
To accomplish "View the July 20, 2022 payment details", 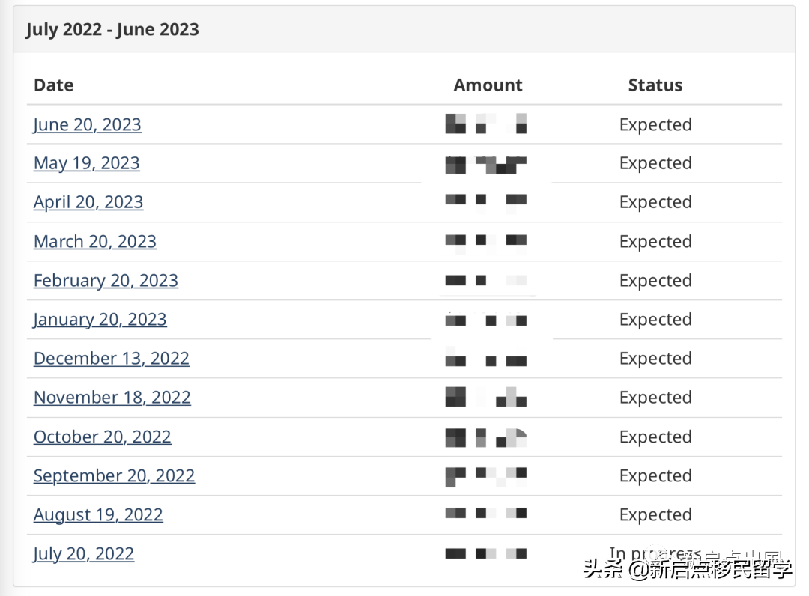I will click(x=83, y=553).
